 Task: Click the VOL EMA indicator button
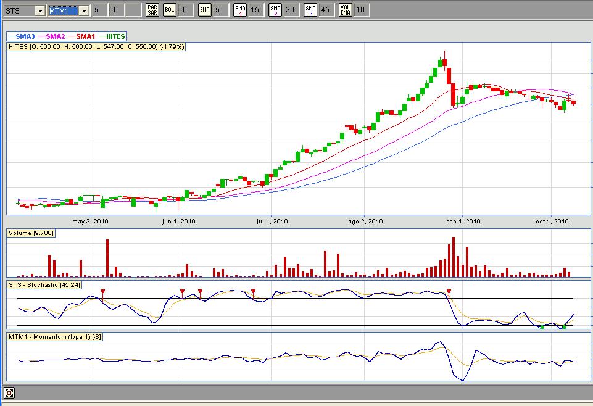click(346, 10)
